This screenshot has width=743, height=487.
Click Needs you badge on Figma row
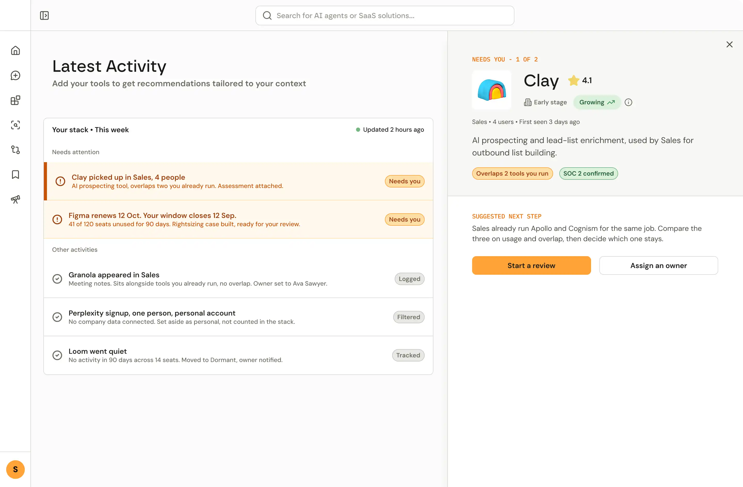[404, 219]
